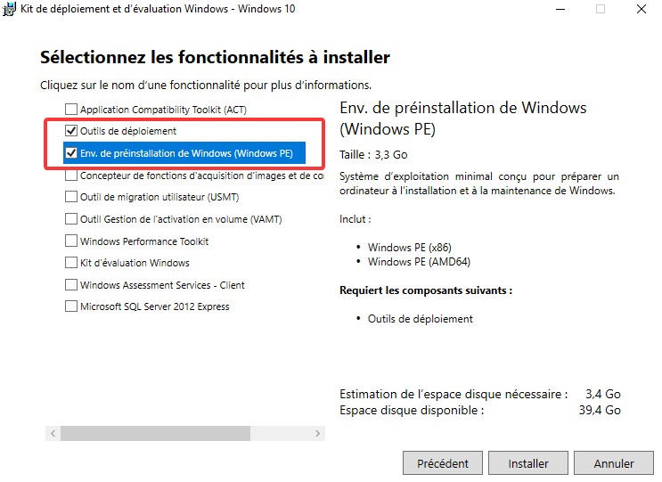Enable Kit d'évaluation Windows checkbox
Image resolution: width=662 pixels, height=482 pixels.
click(x=71, y=263)
